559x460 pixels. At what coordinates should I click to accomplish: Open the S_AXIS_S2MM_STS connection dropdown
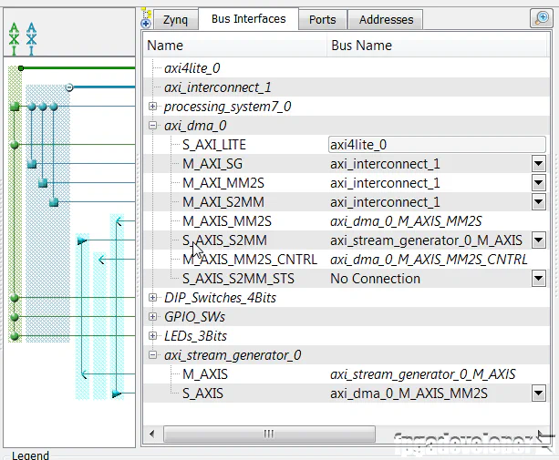click(538, 279)
